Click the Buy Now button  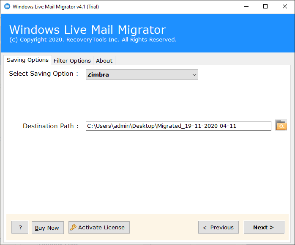pos(48,228)
